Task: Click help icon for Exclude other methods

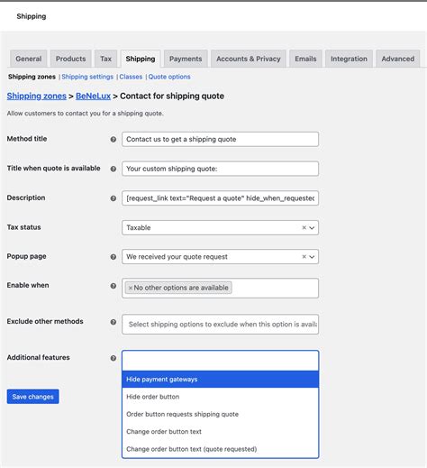Action: 114,322
